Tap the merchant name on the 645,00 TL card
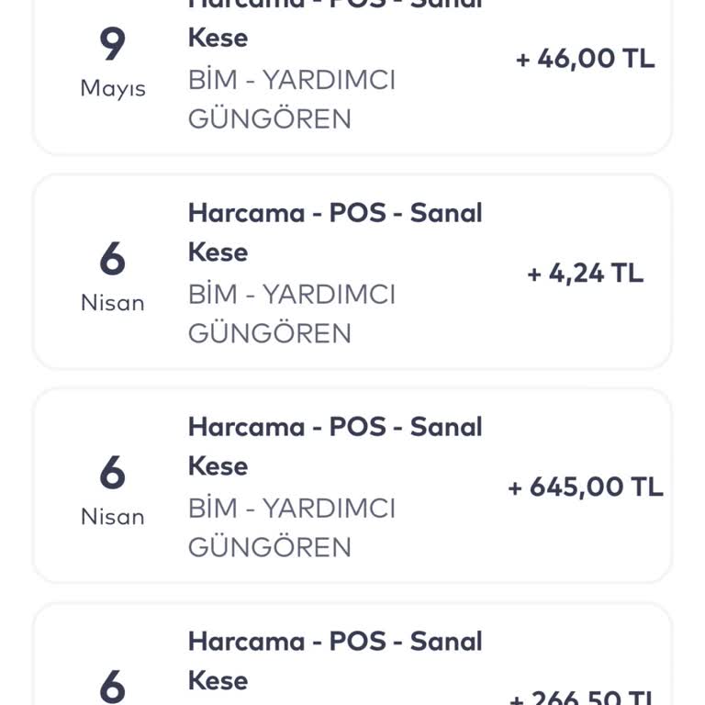The image size is (705, 705). pos(291,527)
